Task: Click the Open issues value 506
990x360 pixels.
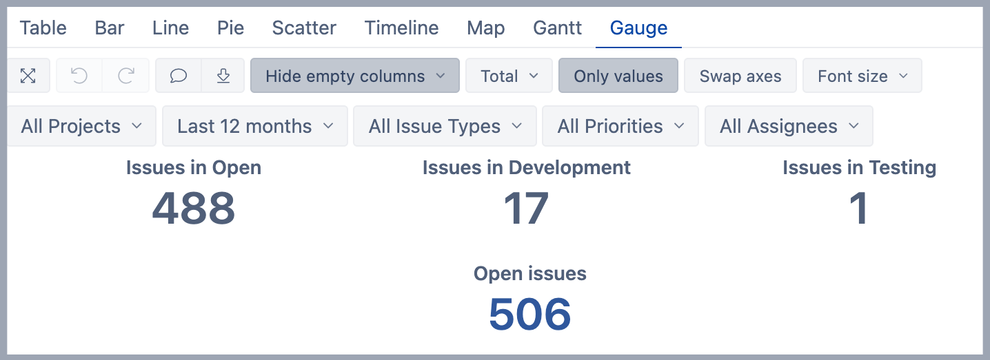Action: click(x=529, y=314)
